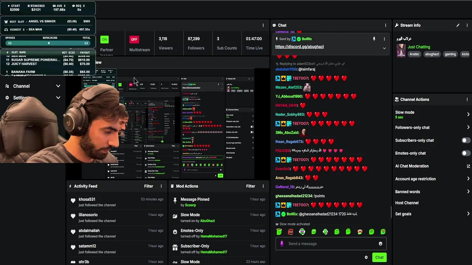The width and height of the screenshot is (472, 265).
Task: Click heart icon beside lilianosorio follow
Action: click(x=73, y=216)
